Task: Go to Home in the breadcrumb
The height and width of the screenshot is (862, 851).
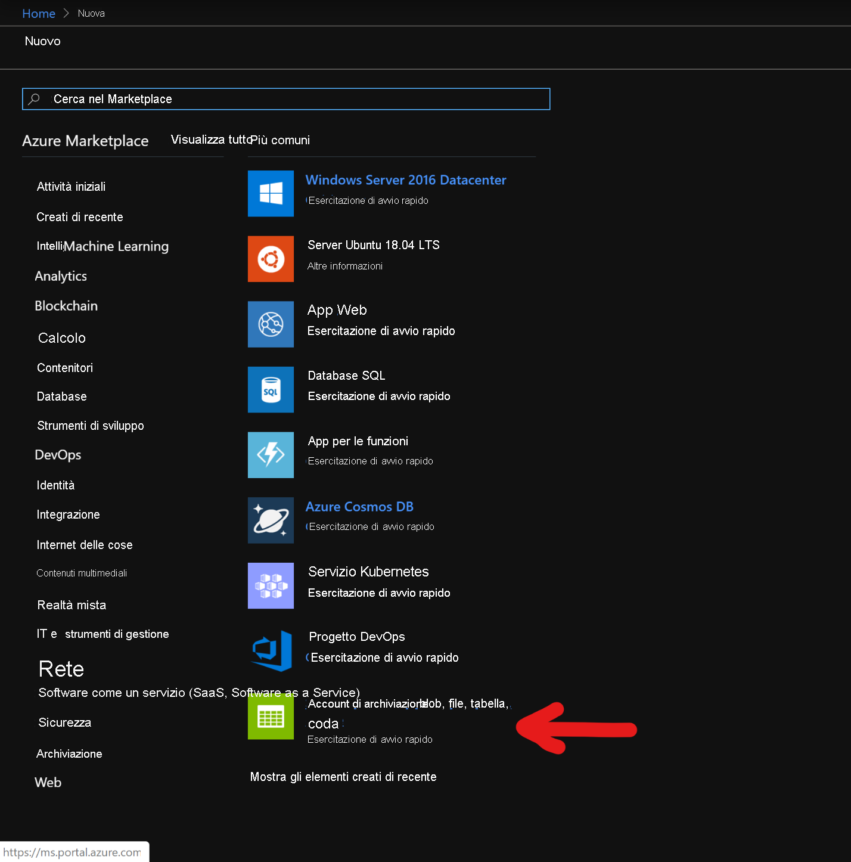Action: click(x=39, y=13)
